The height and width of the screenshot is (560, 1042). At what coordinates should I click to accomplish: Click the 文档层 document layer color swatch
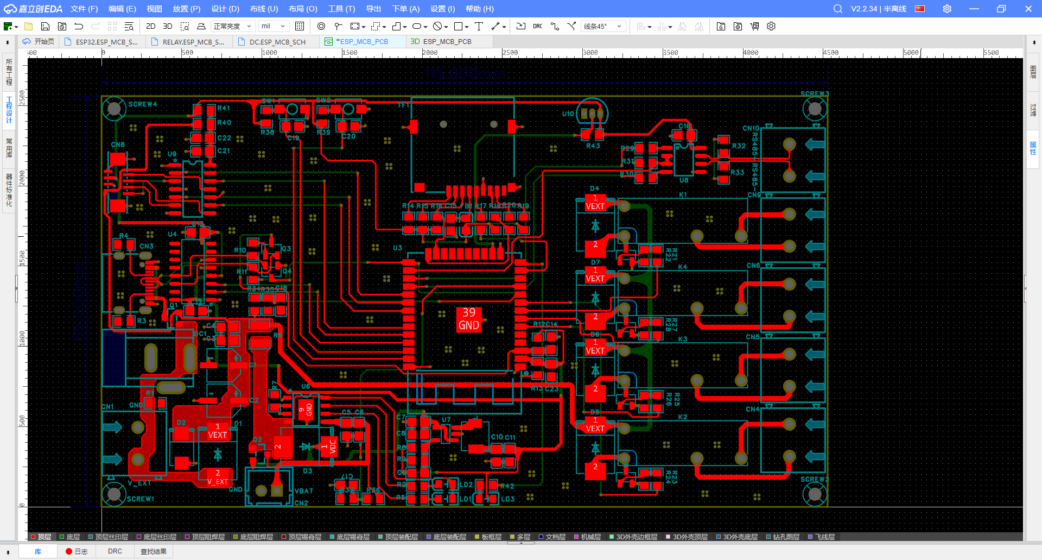coord(541,537)
